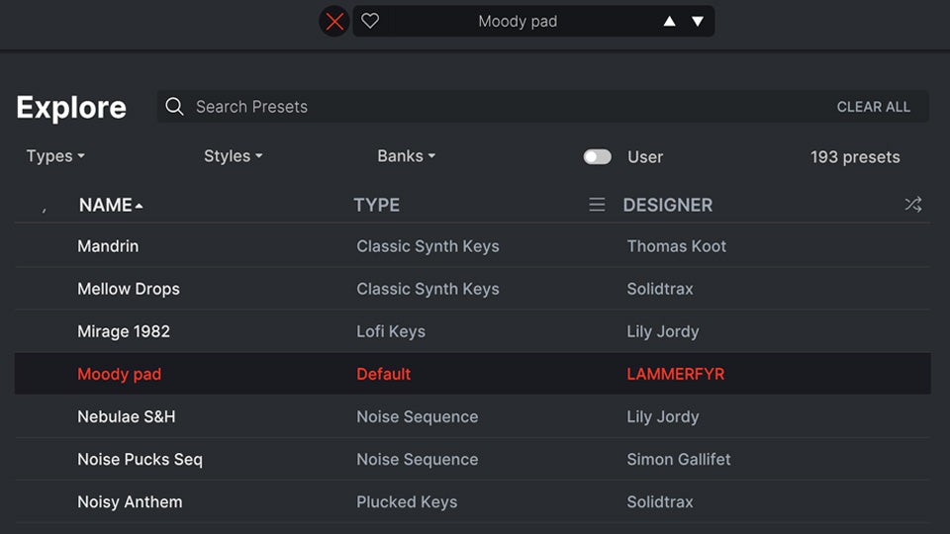Image resolution: width=950 pixels, height=534 pixels.
Task: Select the Nebulae S&H preset
Action: 473,416
